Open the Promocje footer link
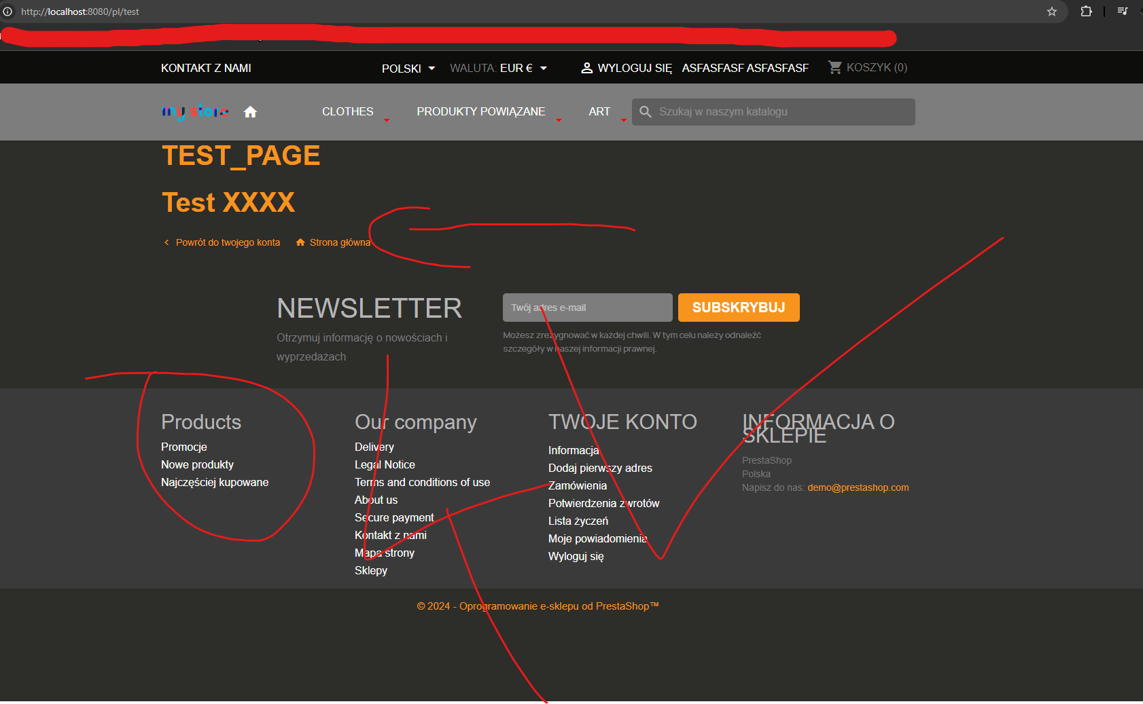Viewport: 1143px width, 704px height. (x=184, y=447)
